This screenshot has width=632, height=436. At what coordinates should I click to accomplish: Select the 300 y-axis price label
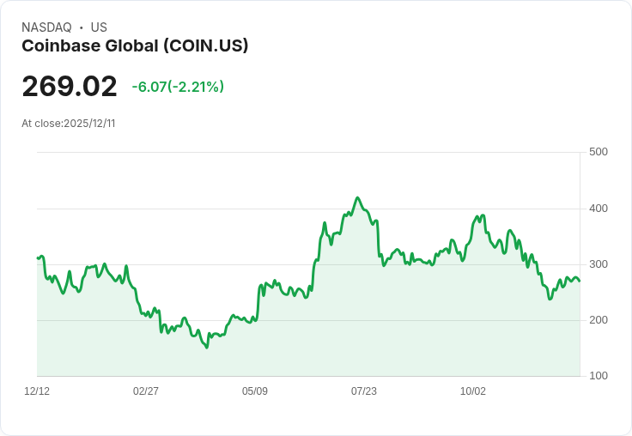point(599,264)
